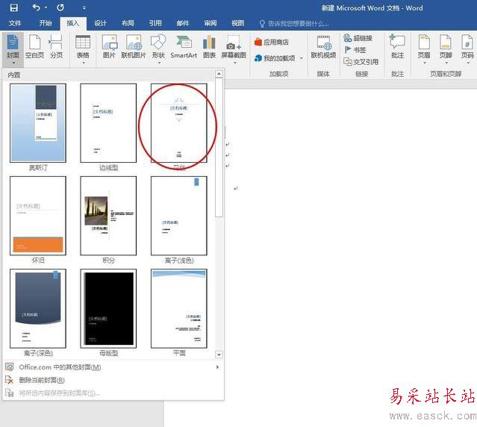Insert a 分页 page break
The height and width of the screenshot is (427, 477).
[x=56, y=47]
